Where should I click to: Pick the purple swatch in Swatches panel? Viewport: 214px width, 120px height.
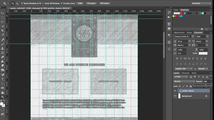[x=205, y=13]
